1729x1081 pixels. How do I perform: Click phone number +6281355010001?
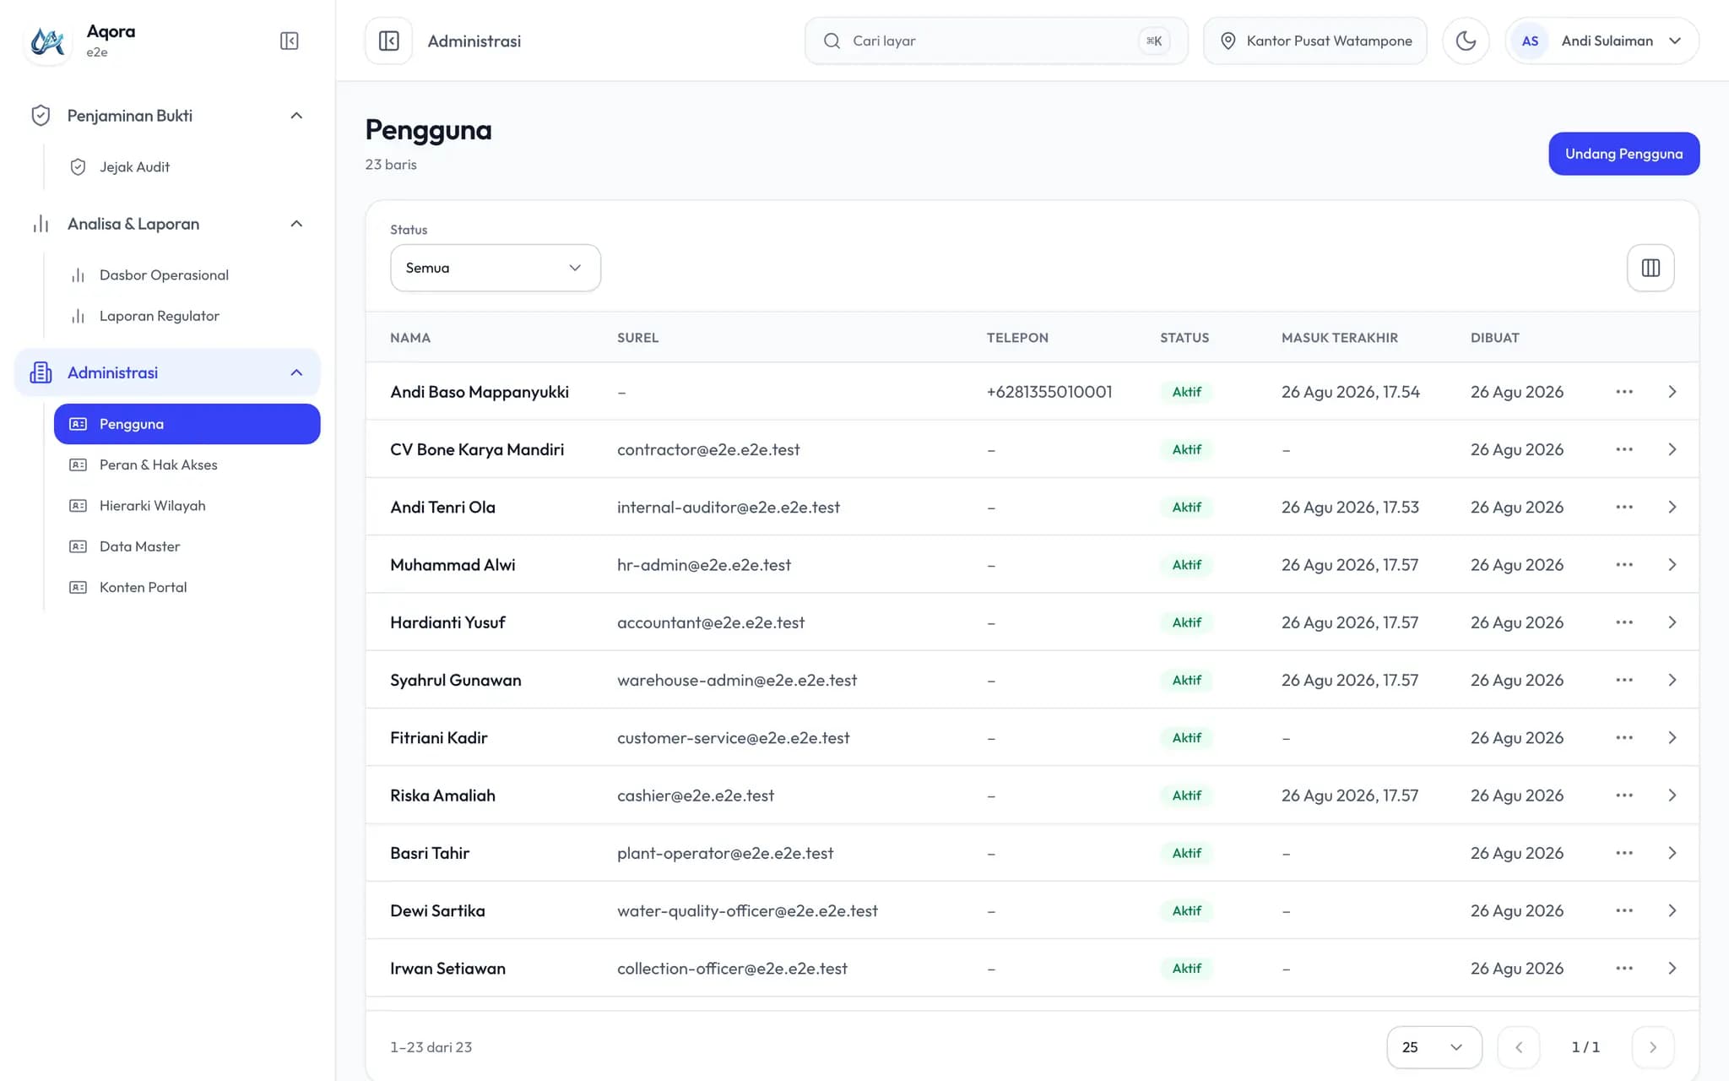click(1049, 392)
